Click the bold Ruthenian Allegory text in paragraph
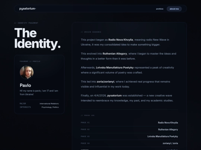This screenshot has width=201, height=150. coord(115,54)
